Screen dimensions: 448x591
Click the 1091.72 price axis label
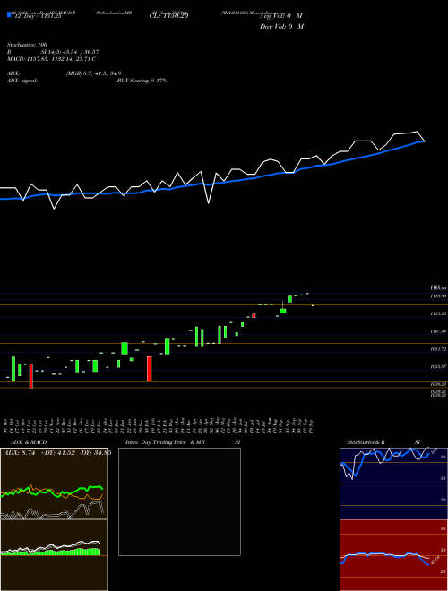(x=438, y=349)
